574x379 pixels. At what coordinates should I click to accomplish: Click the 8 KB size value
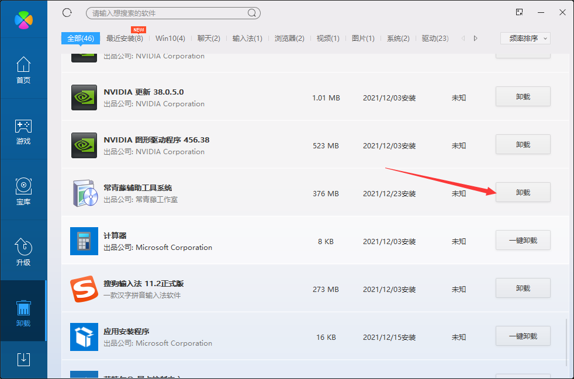coord(326,241)
